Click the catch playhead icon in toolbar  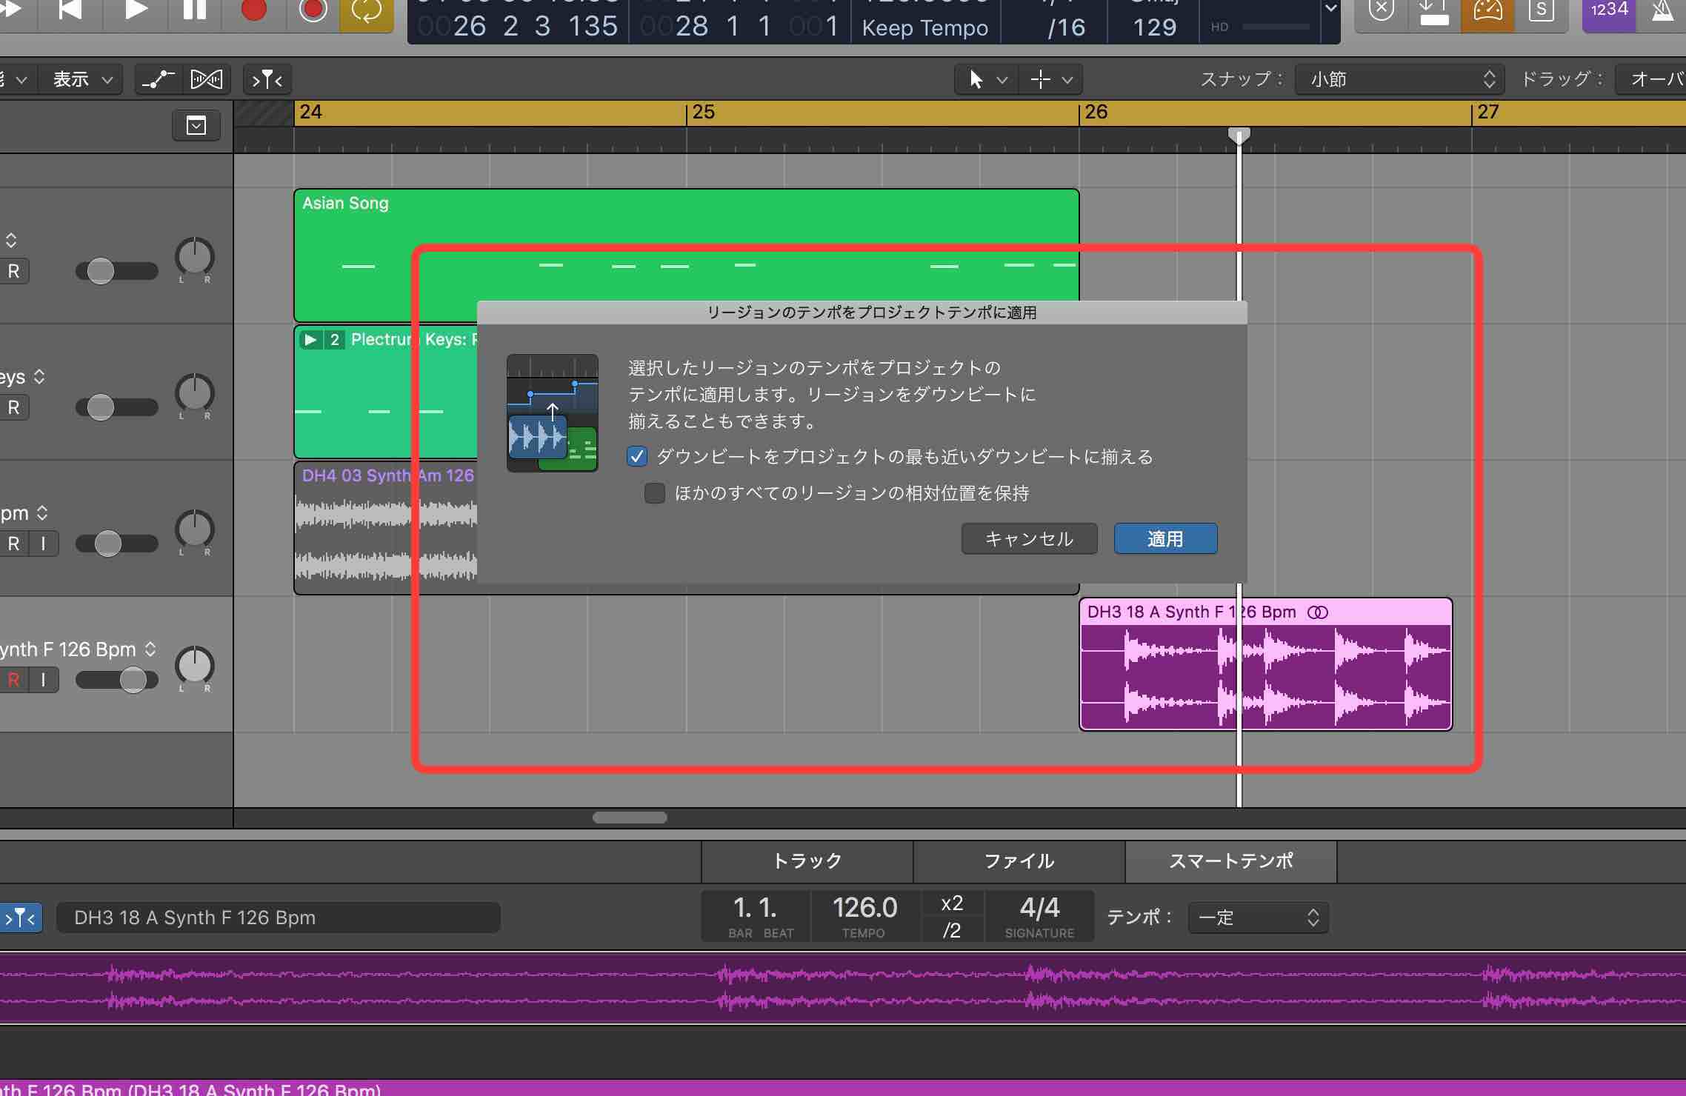pos(267,79)
